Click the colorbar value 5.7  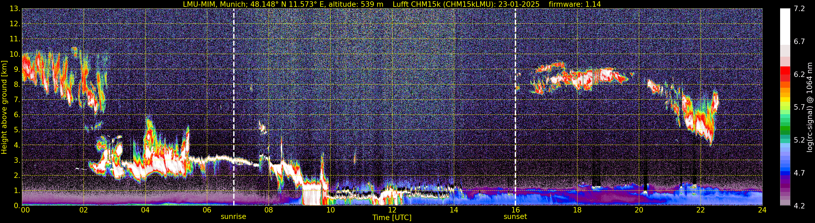[799, 107]
